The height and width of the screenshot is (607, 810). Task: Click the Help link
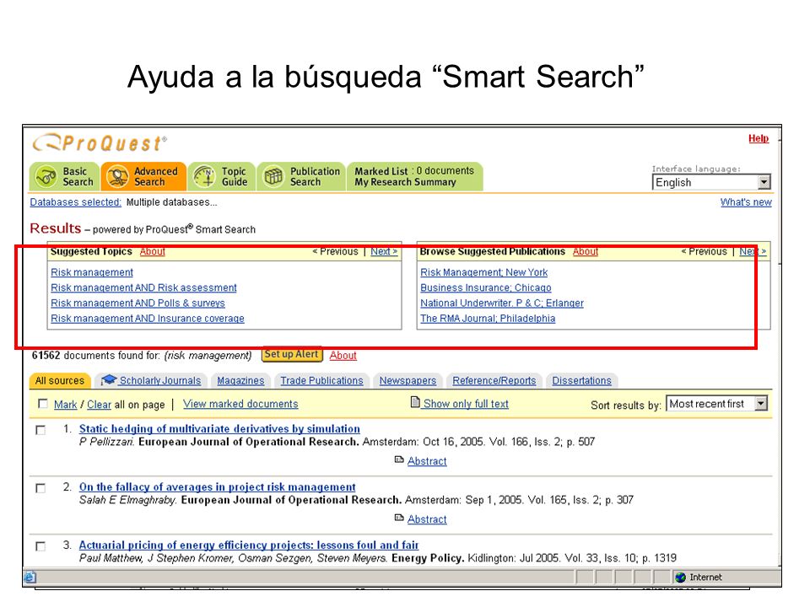[759, 138]
